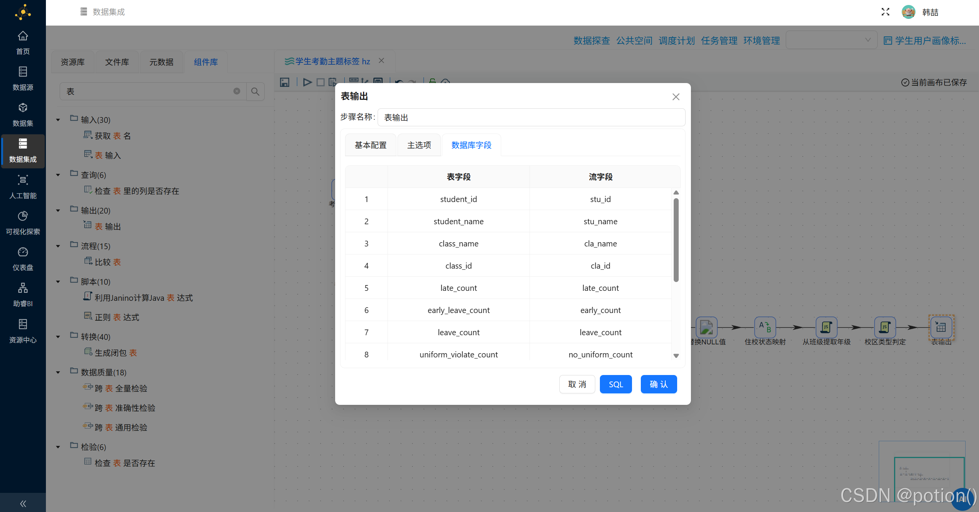Viewport: 979px width, 512px height.
Task: Collapse the 脚本(10) tree folder
Action: pyautogui.click(x=58, y=282)
